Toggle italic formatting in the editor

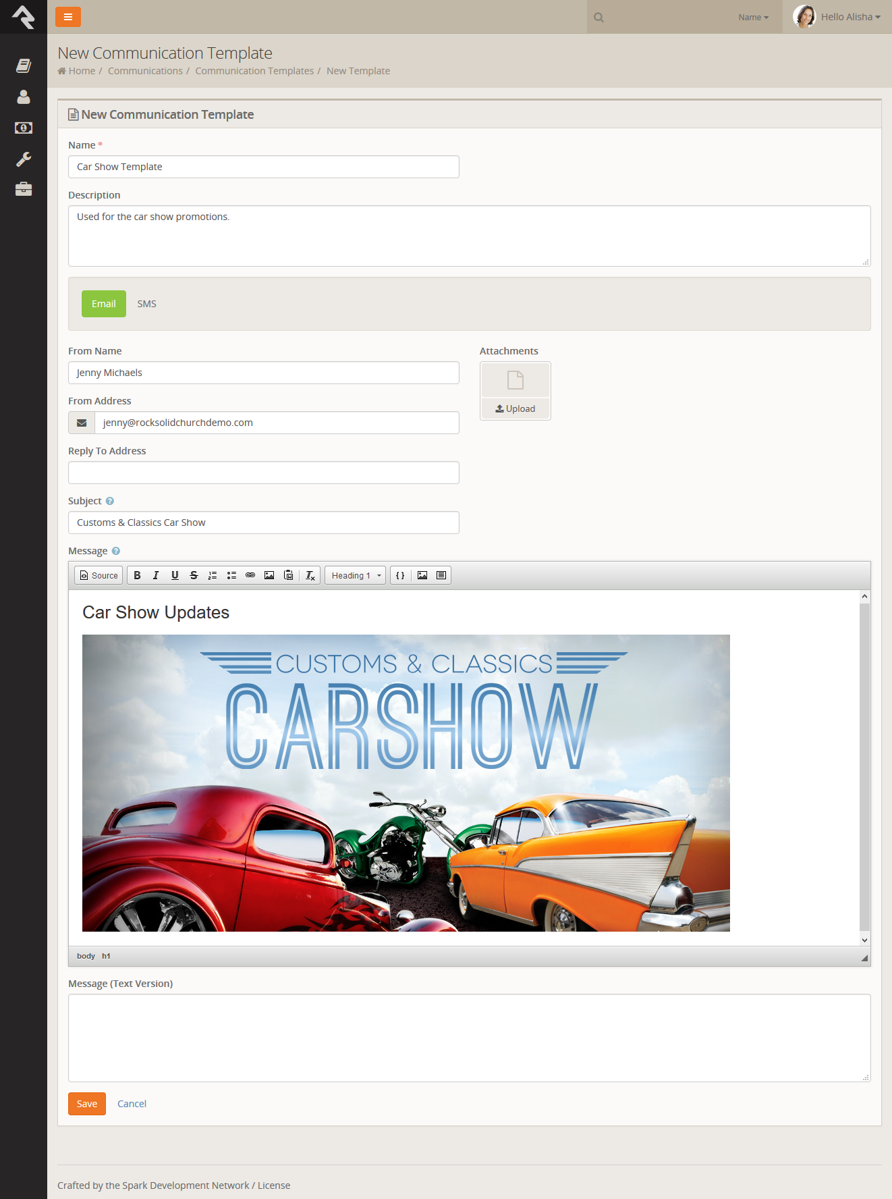pyautogui.click(x=156, y=575)
